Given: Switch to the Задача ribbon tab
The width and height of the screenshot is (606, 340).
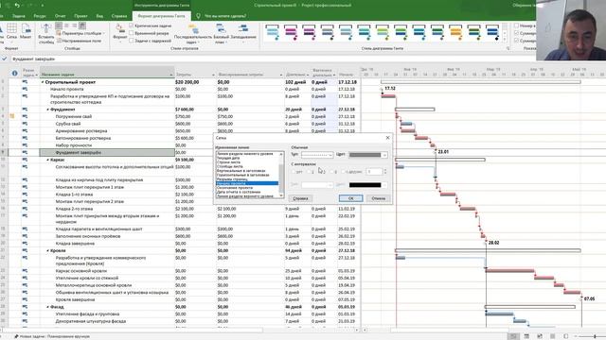Looking at the screenshot, I should [x=18, y=16].
